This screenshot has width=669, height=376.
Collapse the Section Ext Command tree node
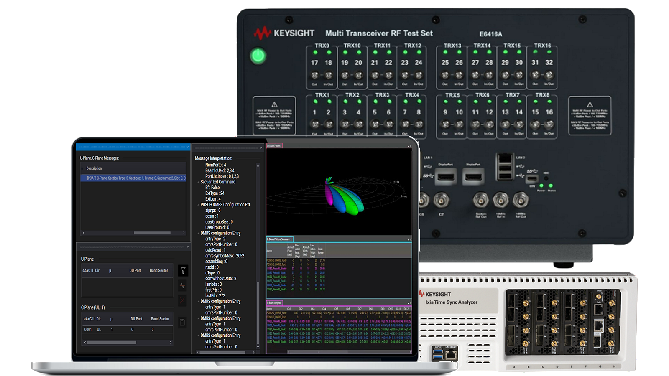point(198,182)
